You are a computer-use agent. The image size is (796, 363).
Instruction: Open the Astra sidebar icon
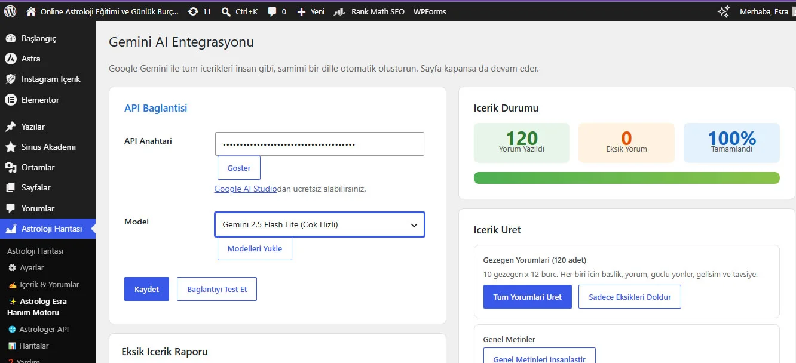tap(10, 59)
